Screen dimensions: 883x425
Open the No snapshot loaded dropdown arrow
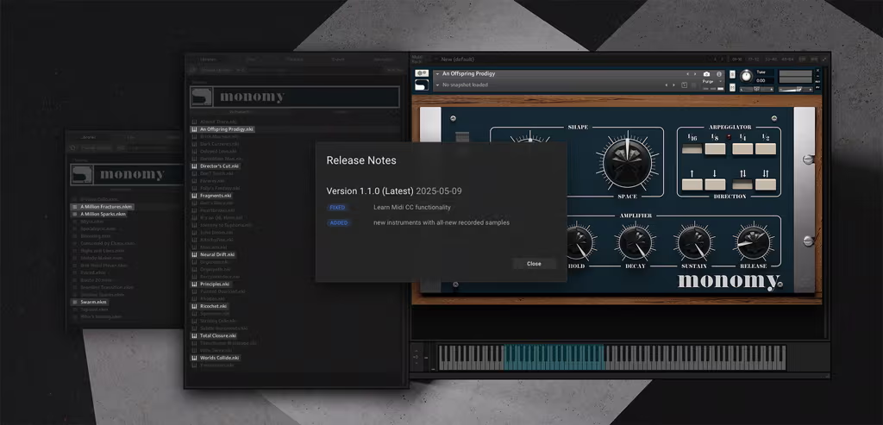coord(437,85)
